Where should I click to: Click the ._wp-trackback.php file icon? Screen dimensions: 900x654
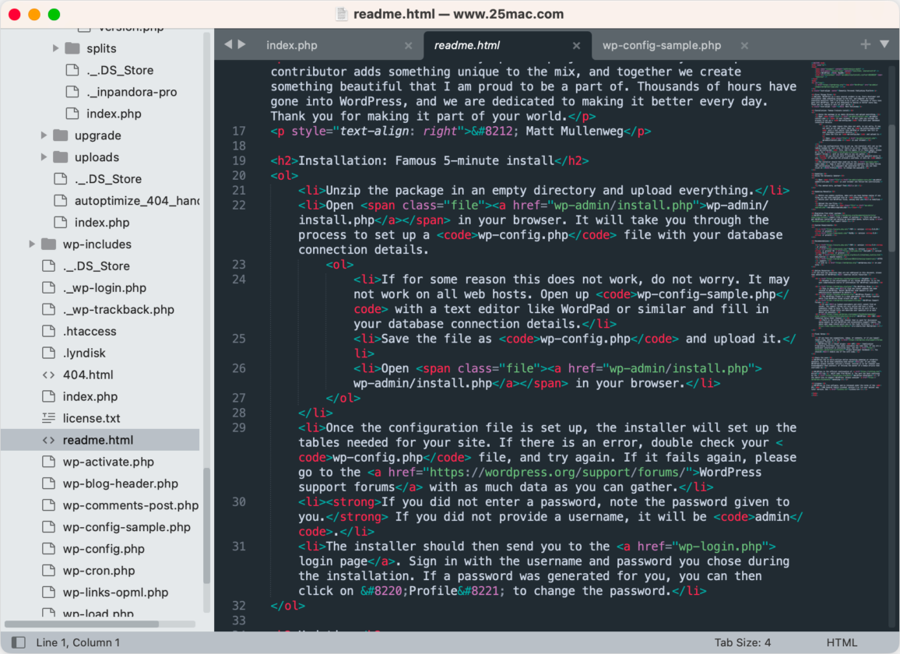[x=49, y=310]
